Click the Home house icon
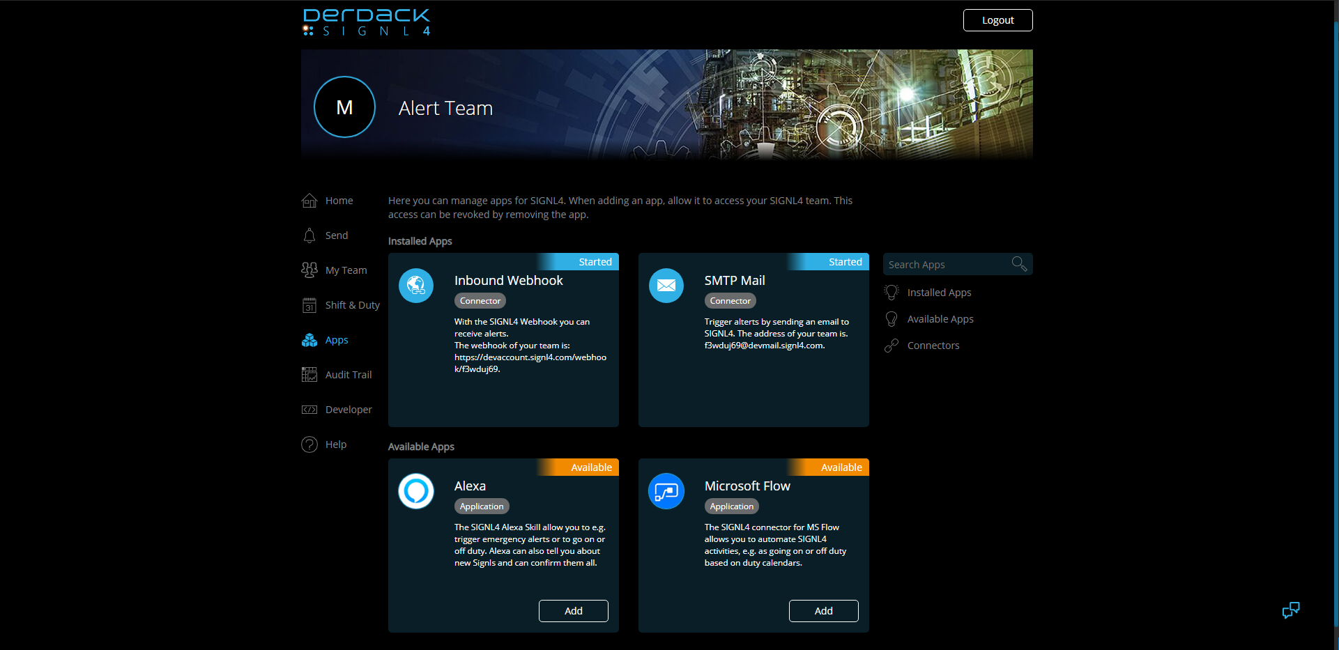Image resolution: width=1339 pixels, height=650 pixels. 309,201
